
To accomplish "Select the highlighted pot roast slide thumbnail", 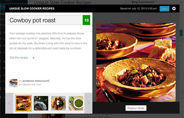I will pos(24,103).
